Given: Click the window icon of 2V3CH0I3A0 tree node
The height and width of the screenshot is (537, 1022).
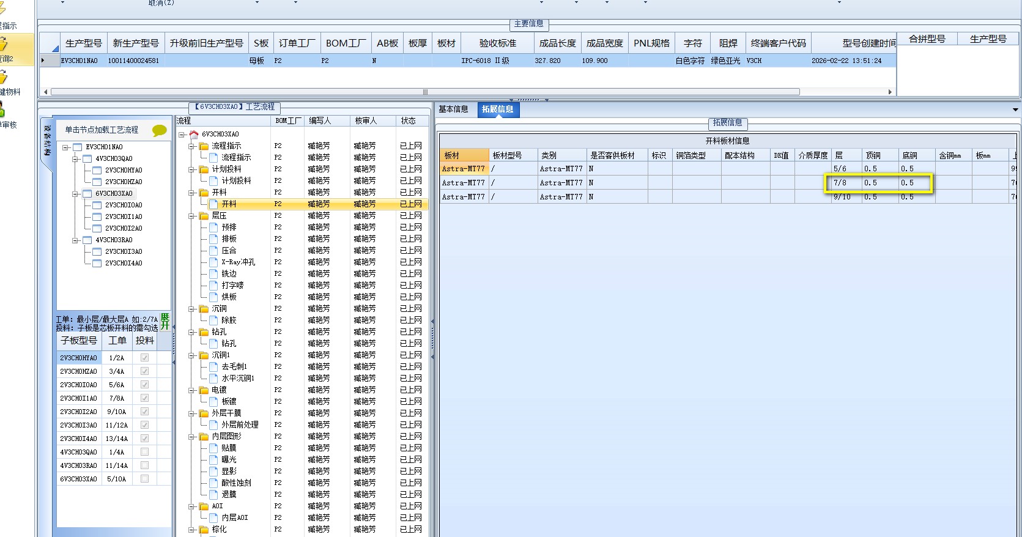Looking at the screenshot, I should tap(97, 251).
